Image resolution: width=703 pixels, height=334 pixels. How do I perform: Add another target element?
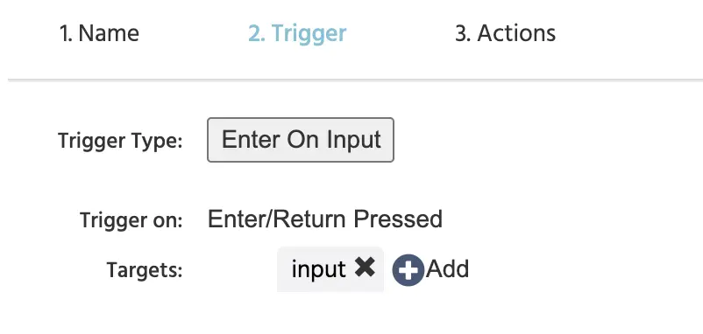[430, 269]
